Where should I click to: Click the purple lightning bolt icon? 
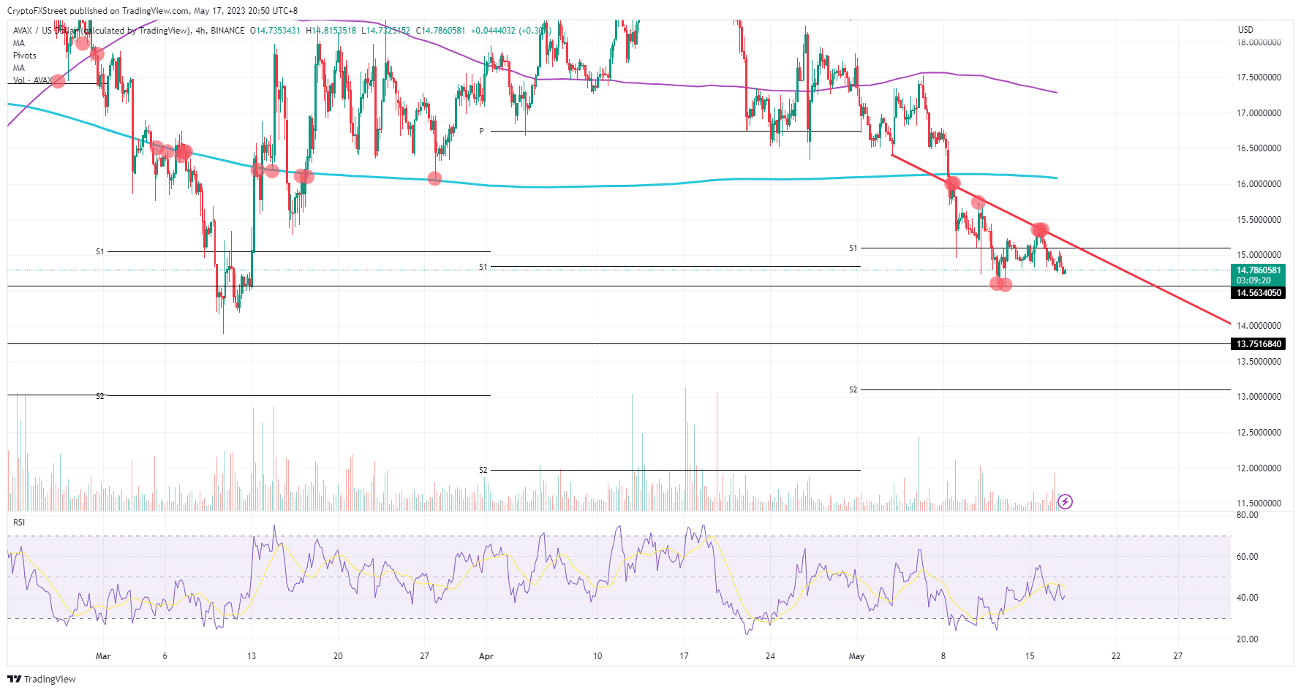coord(1066,501)
